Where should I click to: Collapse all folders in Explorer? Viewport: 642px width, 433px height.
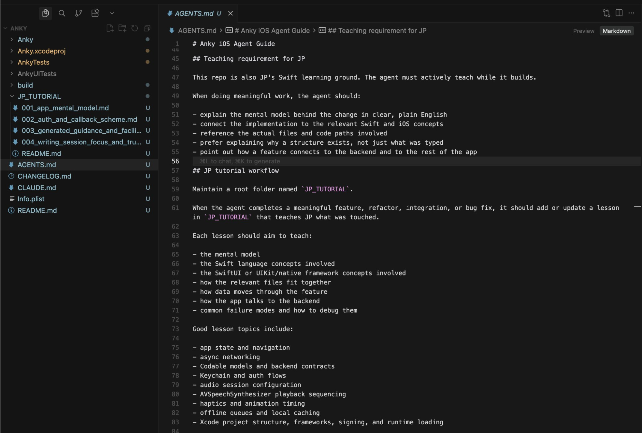(147, 28)
